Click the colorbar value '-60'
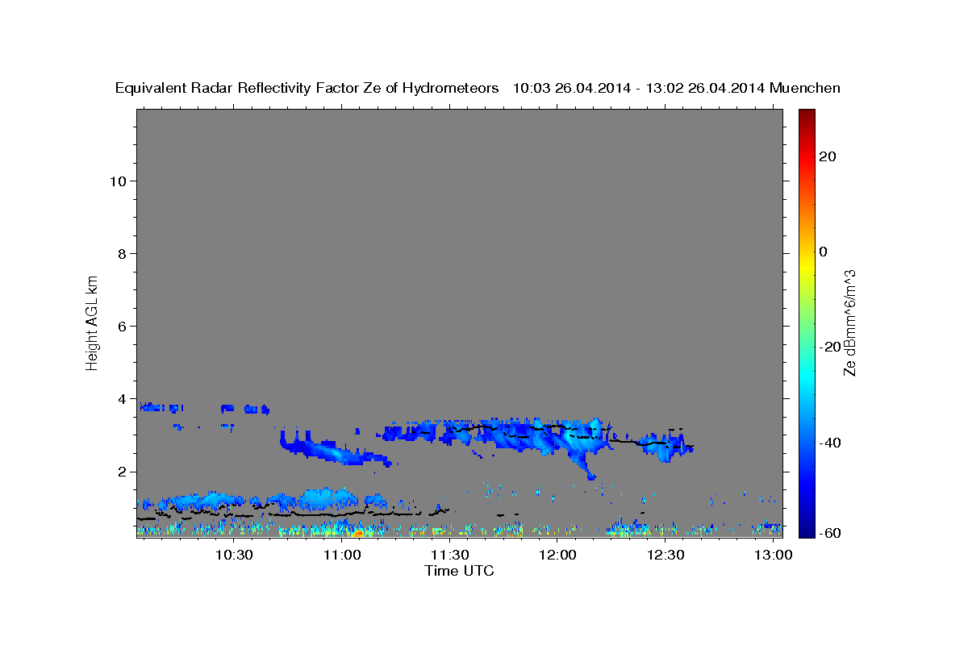968x645 pixels. coord(830,532)
